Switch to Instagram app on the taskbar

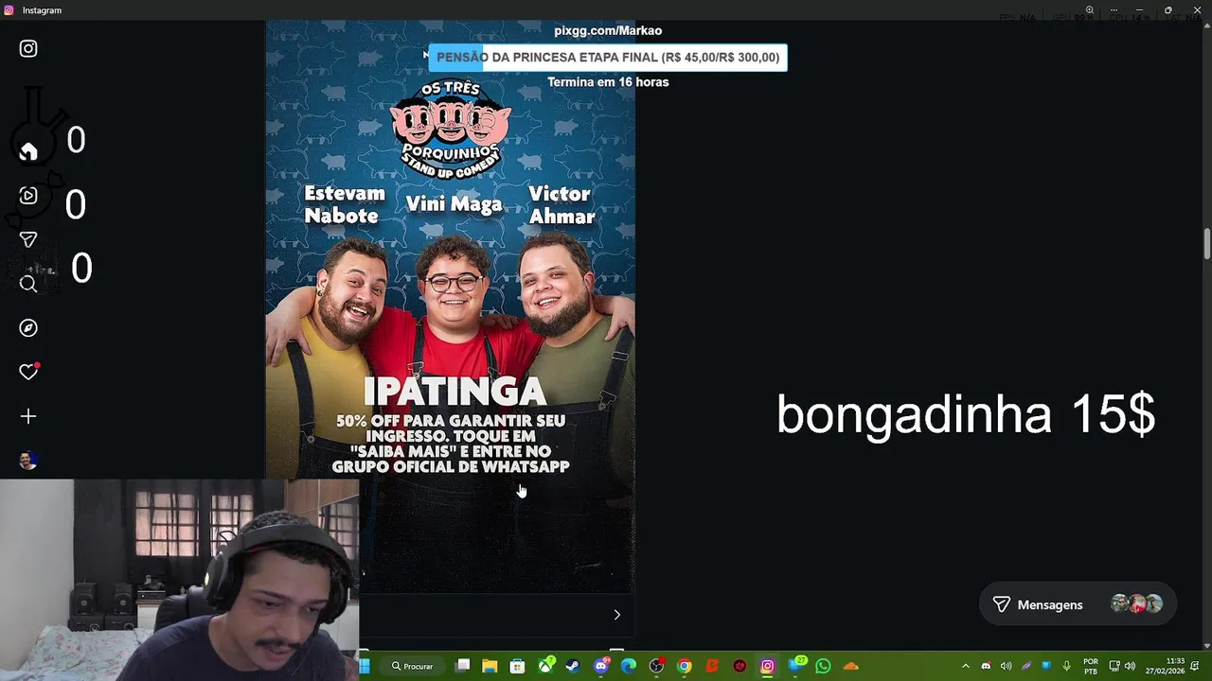click(x=768, y=667)
